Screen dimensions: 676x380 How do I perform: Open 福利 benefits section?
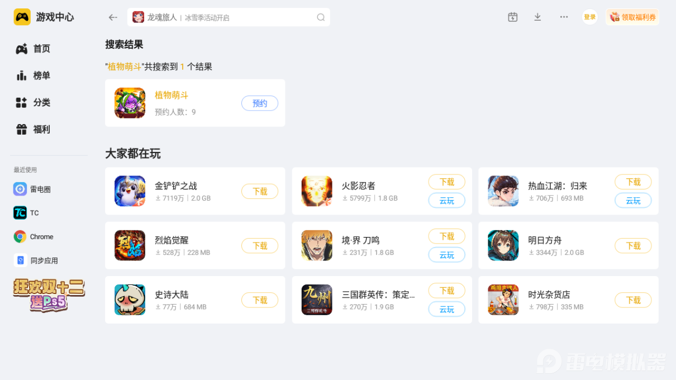point(34,129)
